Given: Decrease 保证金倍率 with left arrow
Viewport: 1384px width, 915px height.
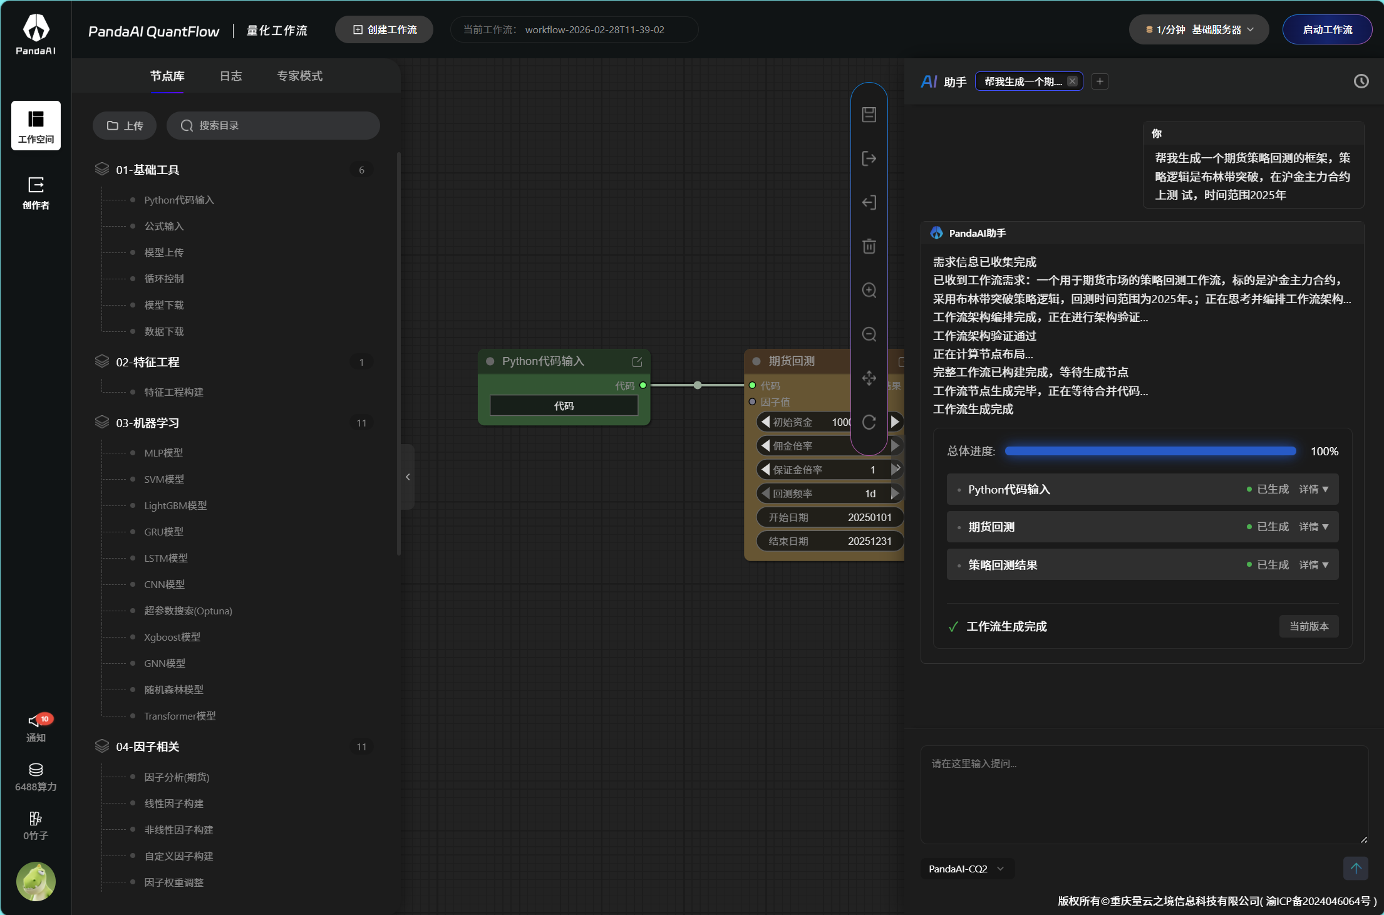Looking at the screenshot, I should coord(765,470).
